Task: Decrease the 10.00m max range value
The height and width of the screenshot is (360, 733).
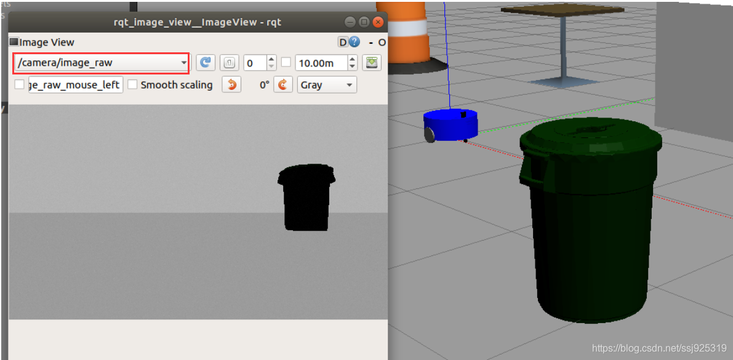Action: coord(353,66)
